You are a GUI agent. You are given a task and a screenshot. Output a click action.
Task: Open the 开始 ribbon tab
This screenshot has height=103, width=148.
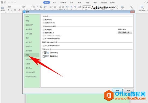47,2
